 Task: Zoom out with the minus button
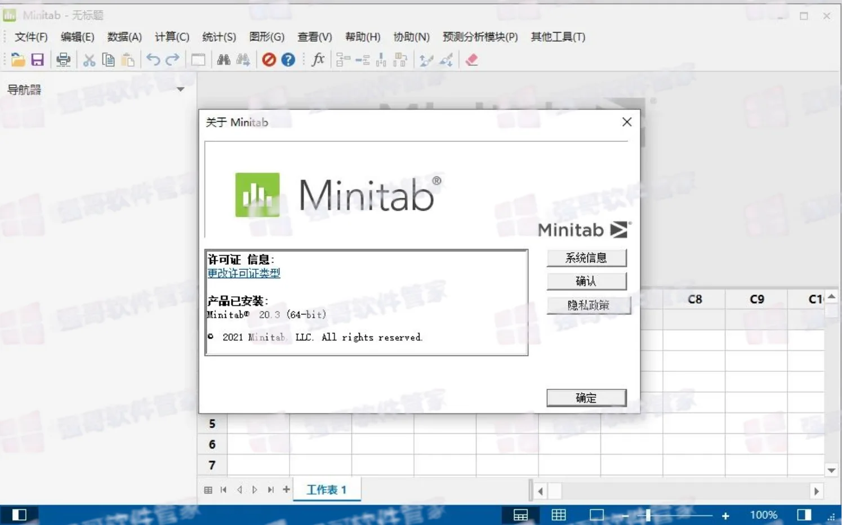point(625,515)
